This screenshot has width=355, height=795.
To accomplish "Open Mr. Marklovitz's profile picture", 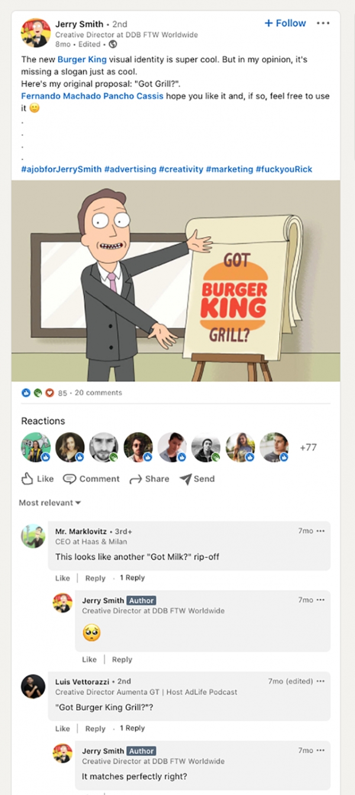I will tap(33, 536).
